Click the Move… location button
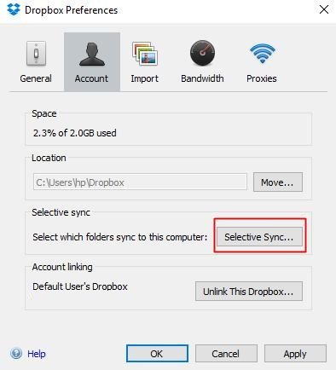This screenshot has height=370, width=336. (x=278, y=182)
